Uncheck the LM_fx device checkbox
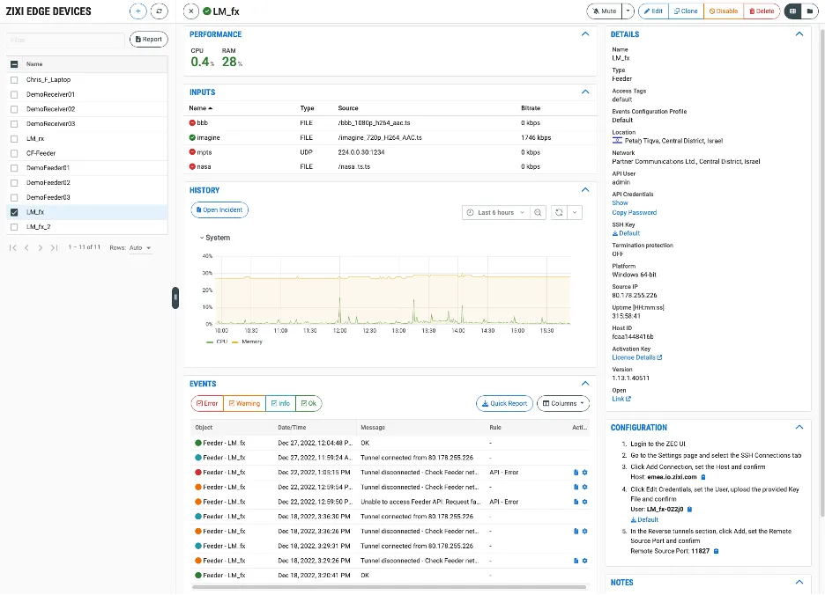 14,212
